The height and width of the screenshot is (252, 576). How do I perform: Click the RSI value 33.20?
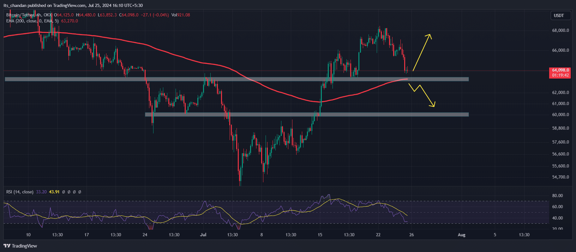(41, 192)
